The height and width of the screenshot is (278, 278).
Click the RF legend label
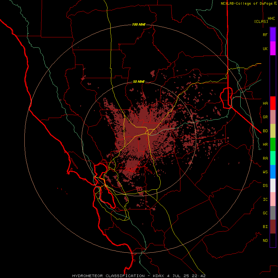265,35
